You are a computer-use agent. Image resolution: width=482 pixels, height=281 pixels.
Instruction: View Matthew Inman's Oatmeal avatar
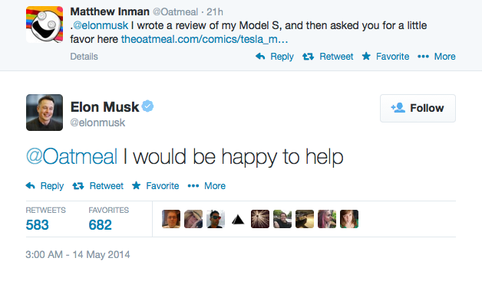click(45, 25)
